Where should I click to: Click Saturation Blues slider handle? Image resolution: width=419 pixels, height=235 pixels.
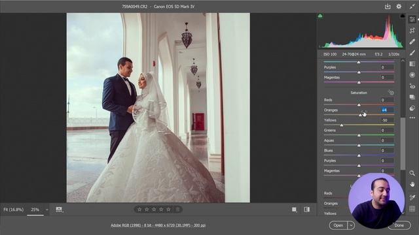pos(359,155)
